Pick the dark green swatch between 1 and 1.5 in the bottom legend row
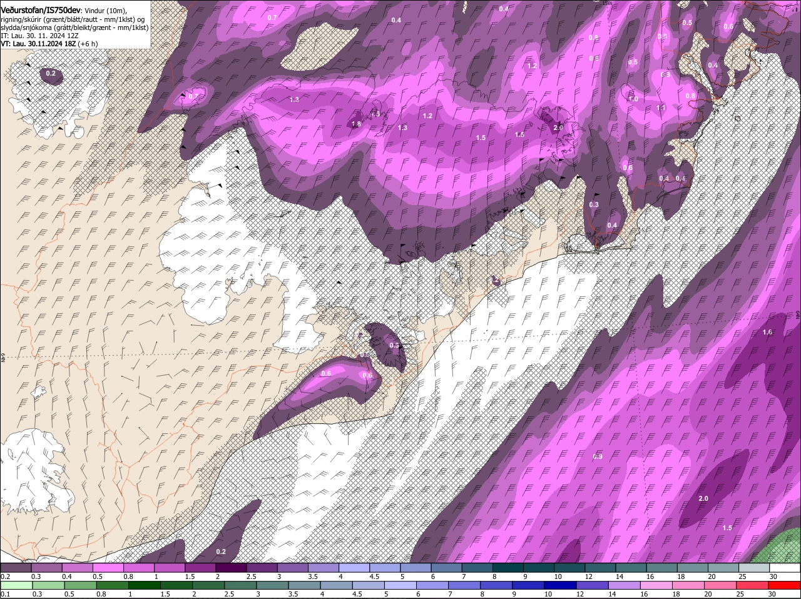The width and height of the screenshot is (801, 599). tap(144, 586)
